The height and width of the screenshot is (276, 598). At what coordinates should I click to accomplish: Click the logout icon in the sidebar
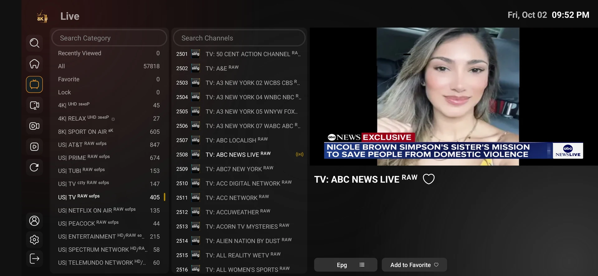34,259
